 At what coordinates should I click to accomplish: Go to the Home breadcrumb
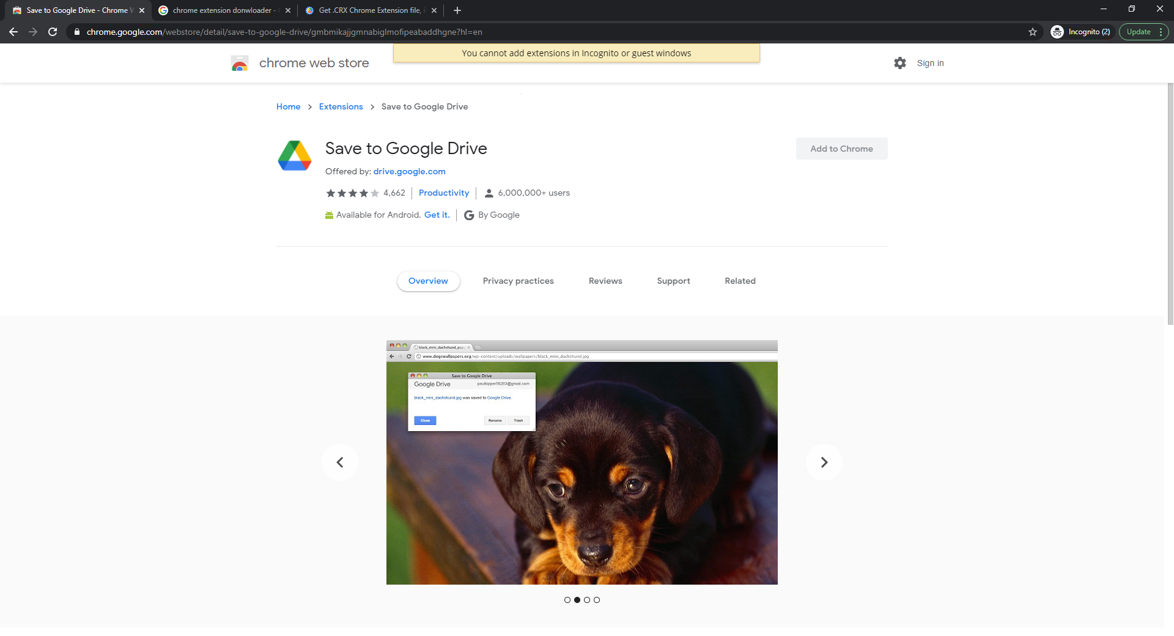(x=288, y=106)
